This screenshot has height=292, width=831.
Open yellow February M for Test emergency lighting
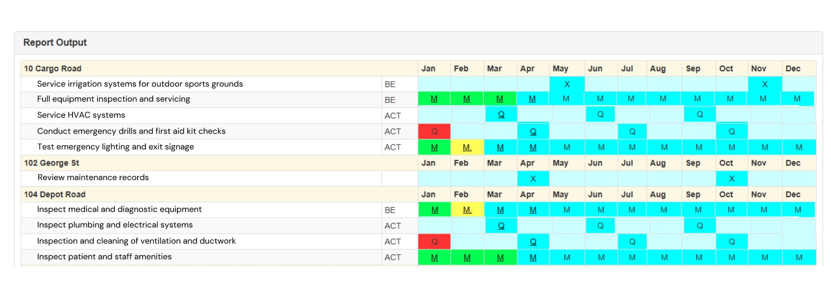(x=467, y=147)
